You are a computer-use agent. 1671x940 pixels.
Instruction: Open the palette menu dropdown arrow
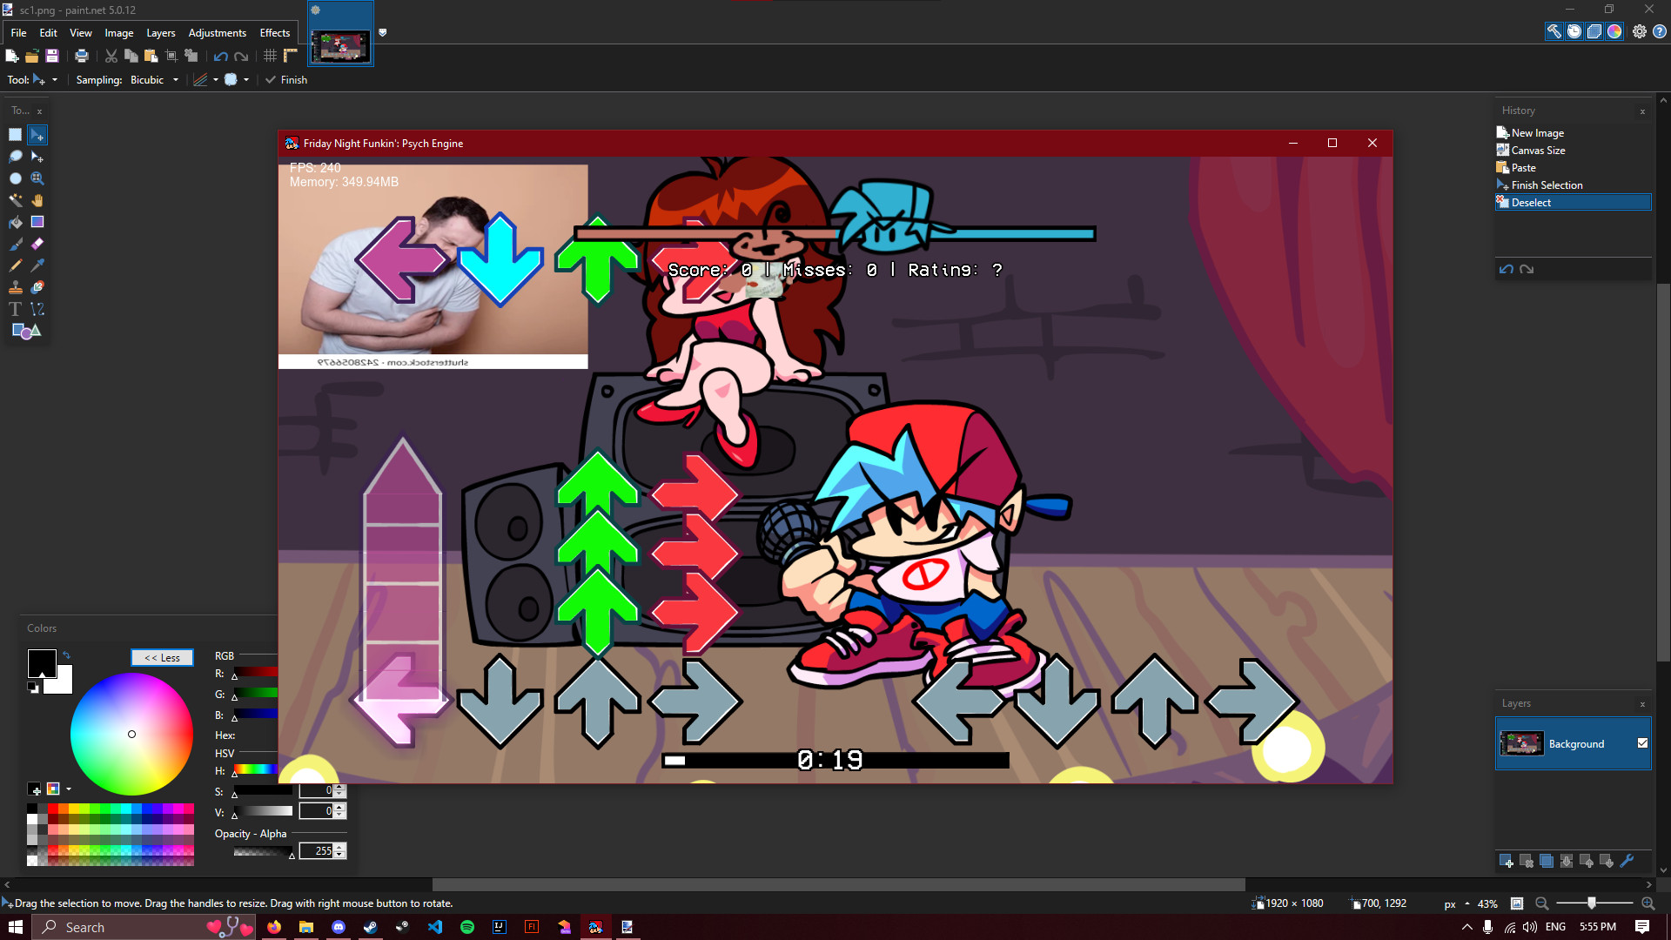click(69, 789)
